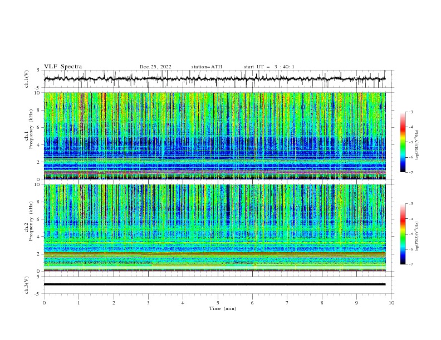Click the "ch.3(V)" axis label

click(x=27, y=285)
